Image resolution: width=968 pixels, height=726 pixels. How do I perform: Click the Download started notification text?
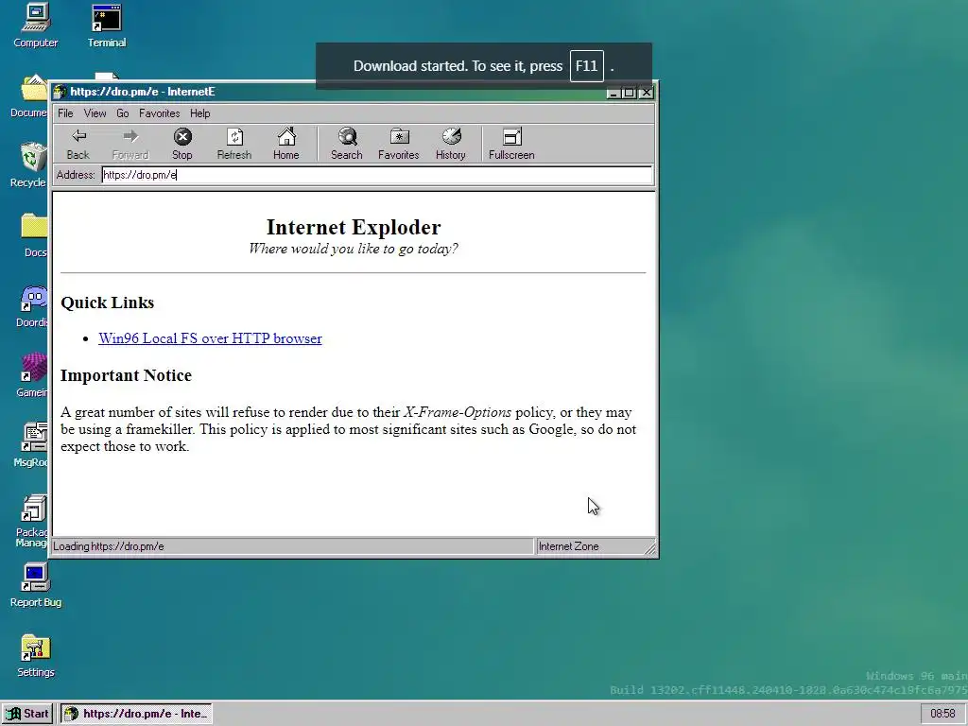(458, 66)
